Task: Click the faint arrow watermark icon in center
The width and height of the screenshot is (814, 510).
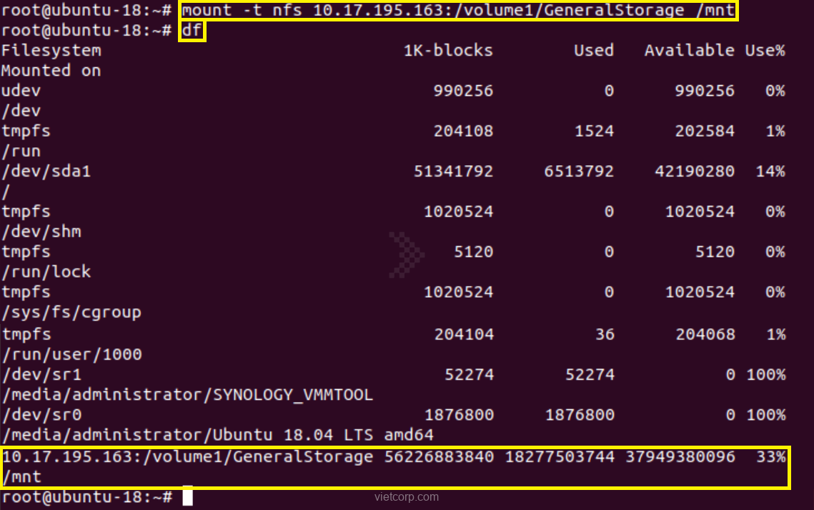Action: point(407,254)
